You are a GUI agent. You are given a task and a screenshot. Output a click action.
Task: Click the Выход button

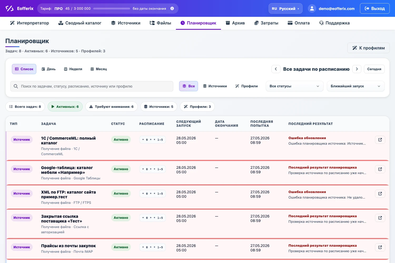[375, 8]
